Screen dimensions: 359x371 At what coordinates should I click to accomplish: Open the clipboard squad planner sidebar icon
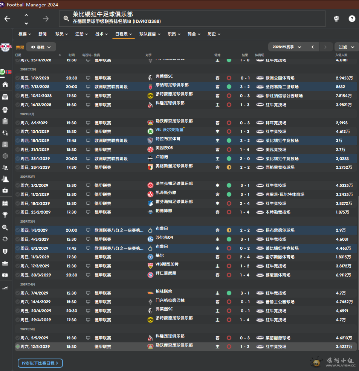5,121
